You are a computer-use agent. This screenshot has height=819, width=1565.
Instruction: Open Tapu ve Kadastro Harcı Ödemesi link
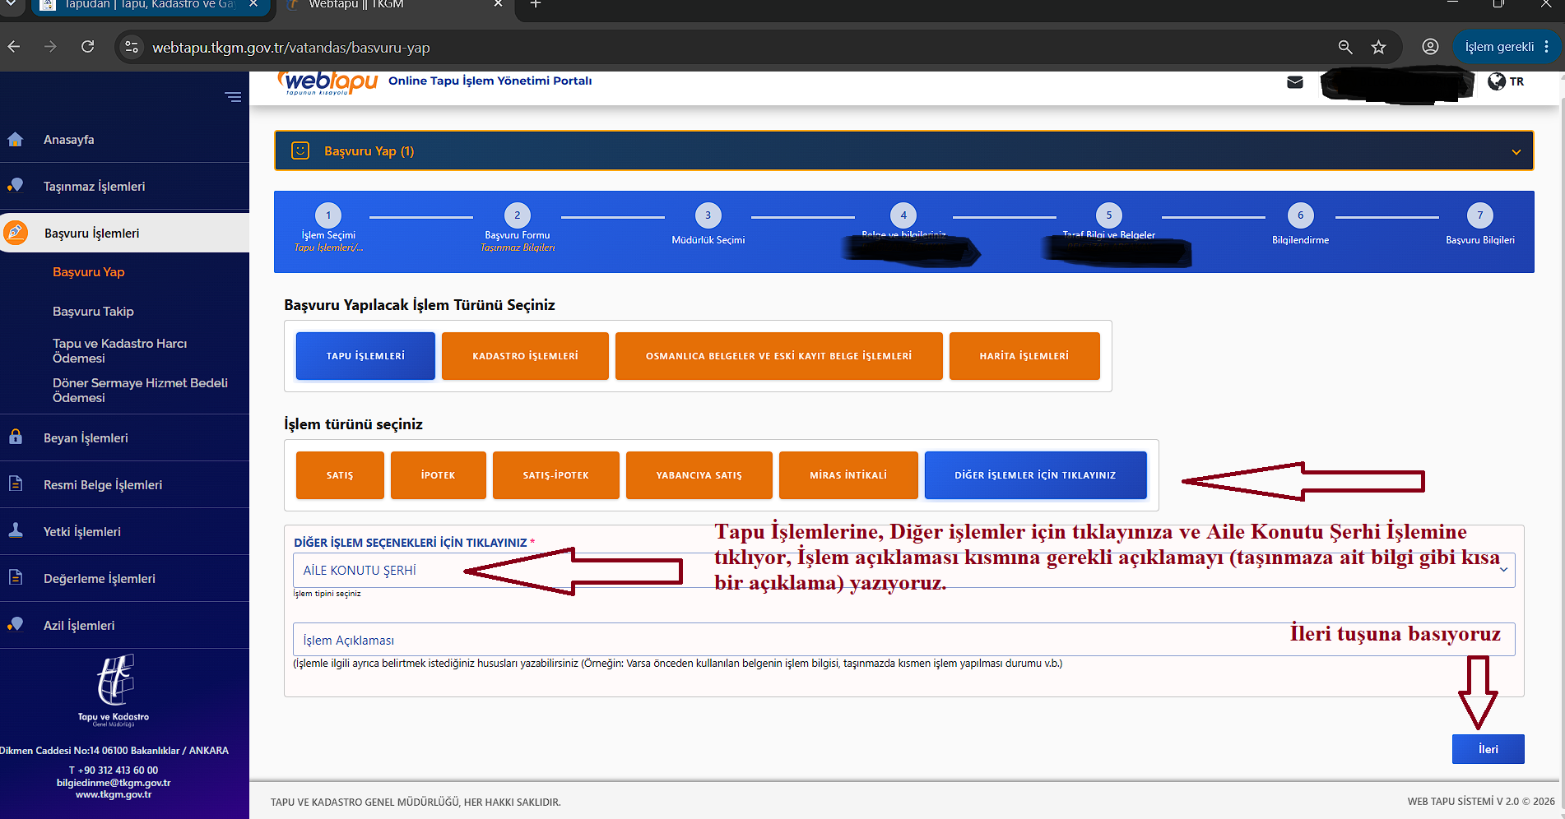point(120,350)
